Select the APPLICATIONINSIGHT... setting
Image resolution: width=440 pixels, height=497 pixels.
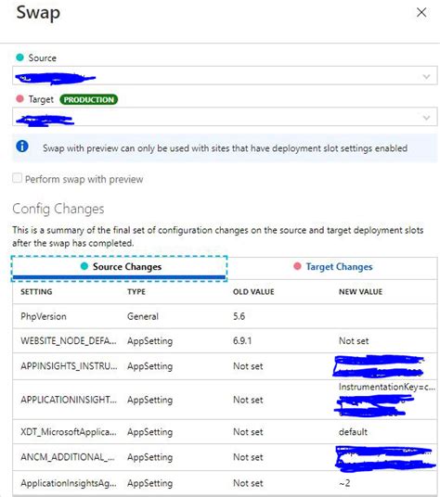click(69, 400)
